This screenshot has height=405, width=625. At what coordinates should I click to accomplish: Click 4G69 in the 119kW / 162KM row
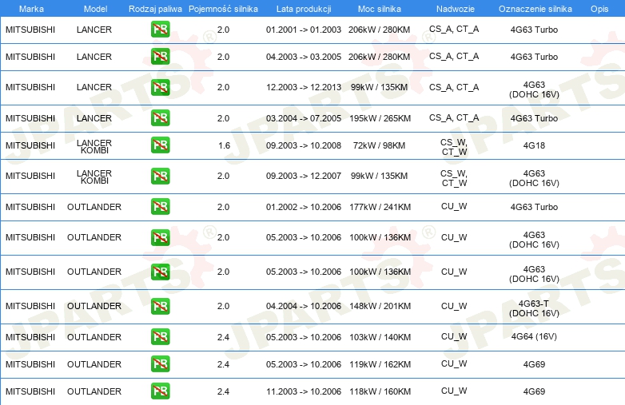pyautogui.click(x=534, y=364)
